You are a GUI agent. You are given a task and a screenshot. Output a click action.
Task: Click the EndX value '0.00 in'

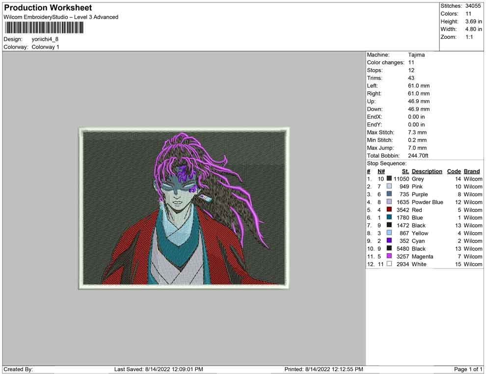416,117
